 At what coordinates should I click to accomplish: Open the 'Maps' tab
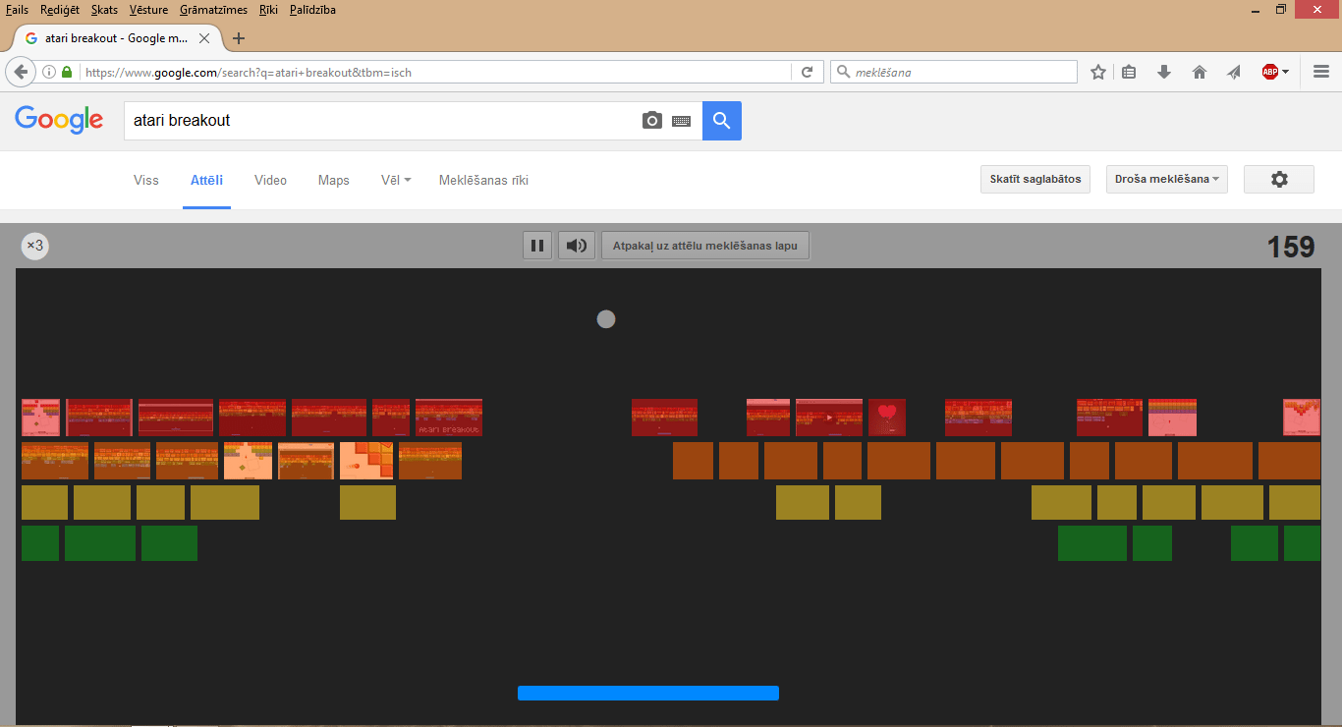334,180
